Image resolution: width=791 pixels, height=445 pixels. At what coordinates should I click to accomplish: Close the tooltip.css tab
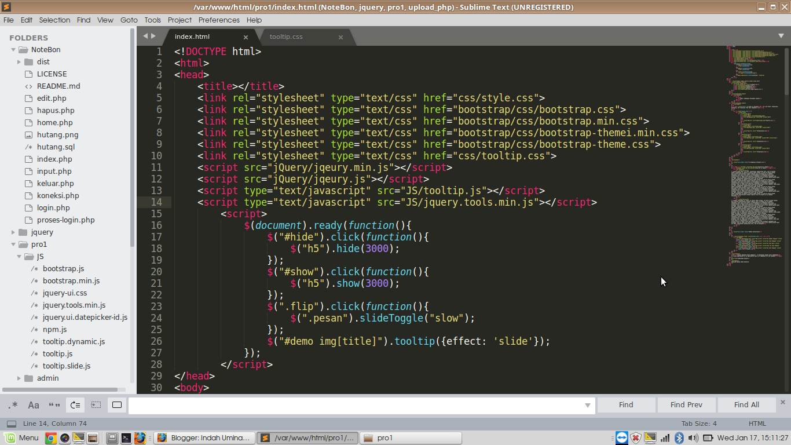point(340,37)
